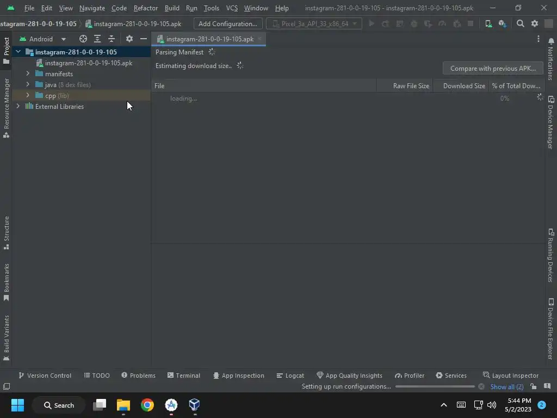The width and height of the screenshot is (557, 418).
Task: Click the tool window quick access icon
Action: tap(7, 386)
